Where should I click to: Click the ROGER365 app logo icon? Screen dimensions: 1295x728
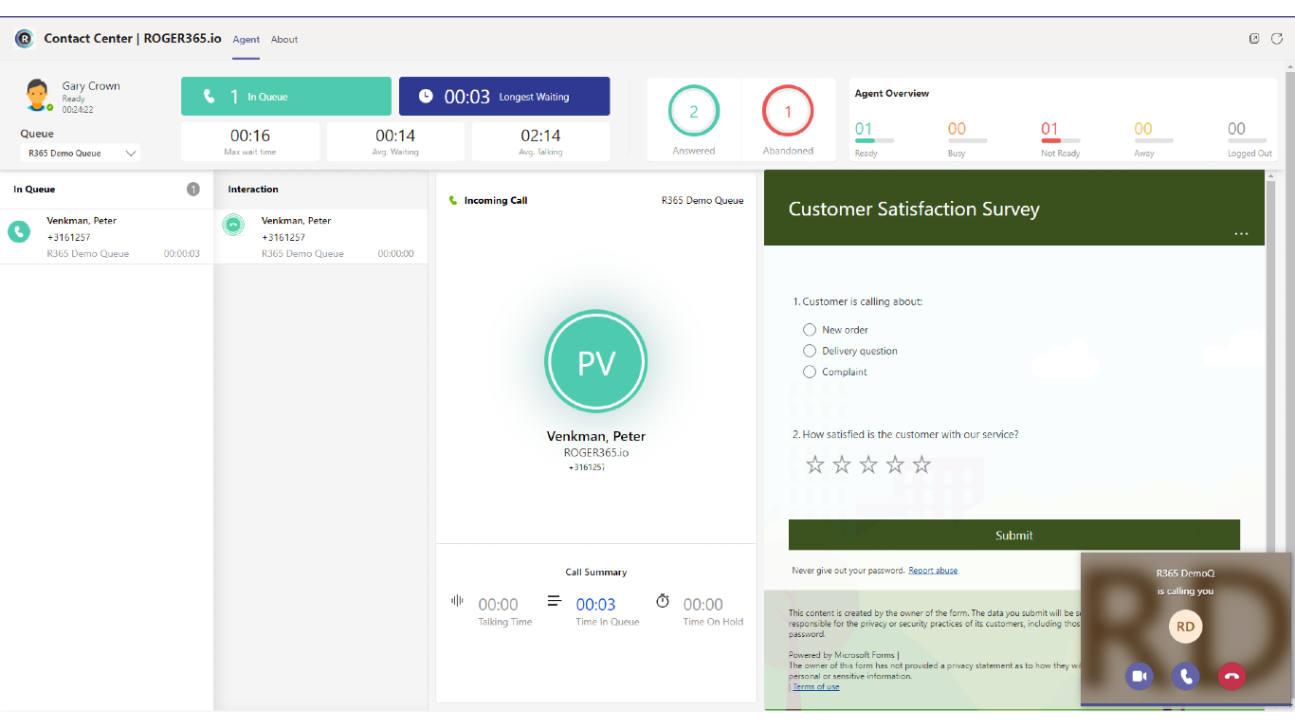click(24, 39)
